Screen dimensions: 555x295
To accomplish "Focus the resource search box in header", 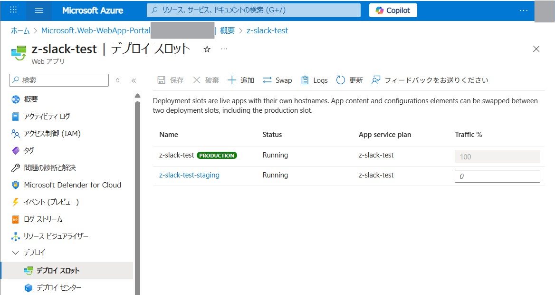I will pyautogui.click(x=253, y=10).
